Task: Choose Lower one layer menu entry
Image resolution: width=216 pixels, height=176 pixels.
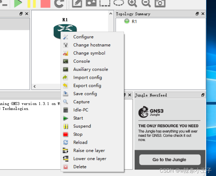Action: point(92,158)
